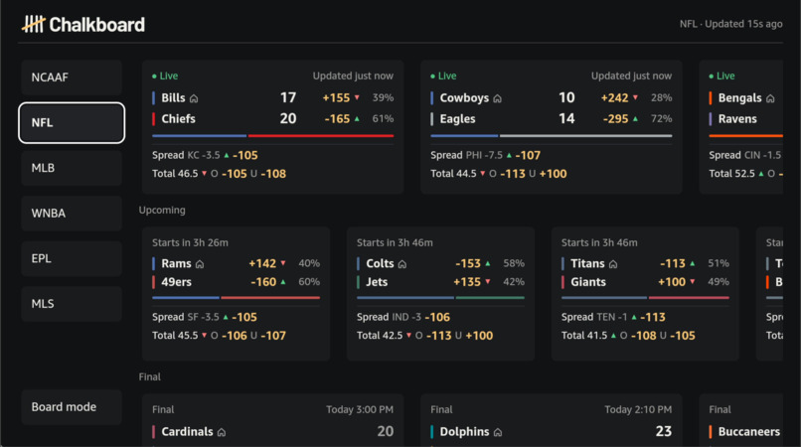801x447 pixels.
Task: Click the home icon beside Bengals
Action: coord(770,98)
